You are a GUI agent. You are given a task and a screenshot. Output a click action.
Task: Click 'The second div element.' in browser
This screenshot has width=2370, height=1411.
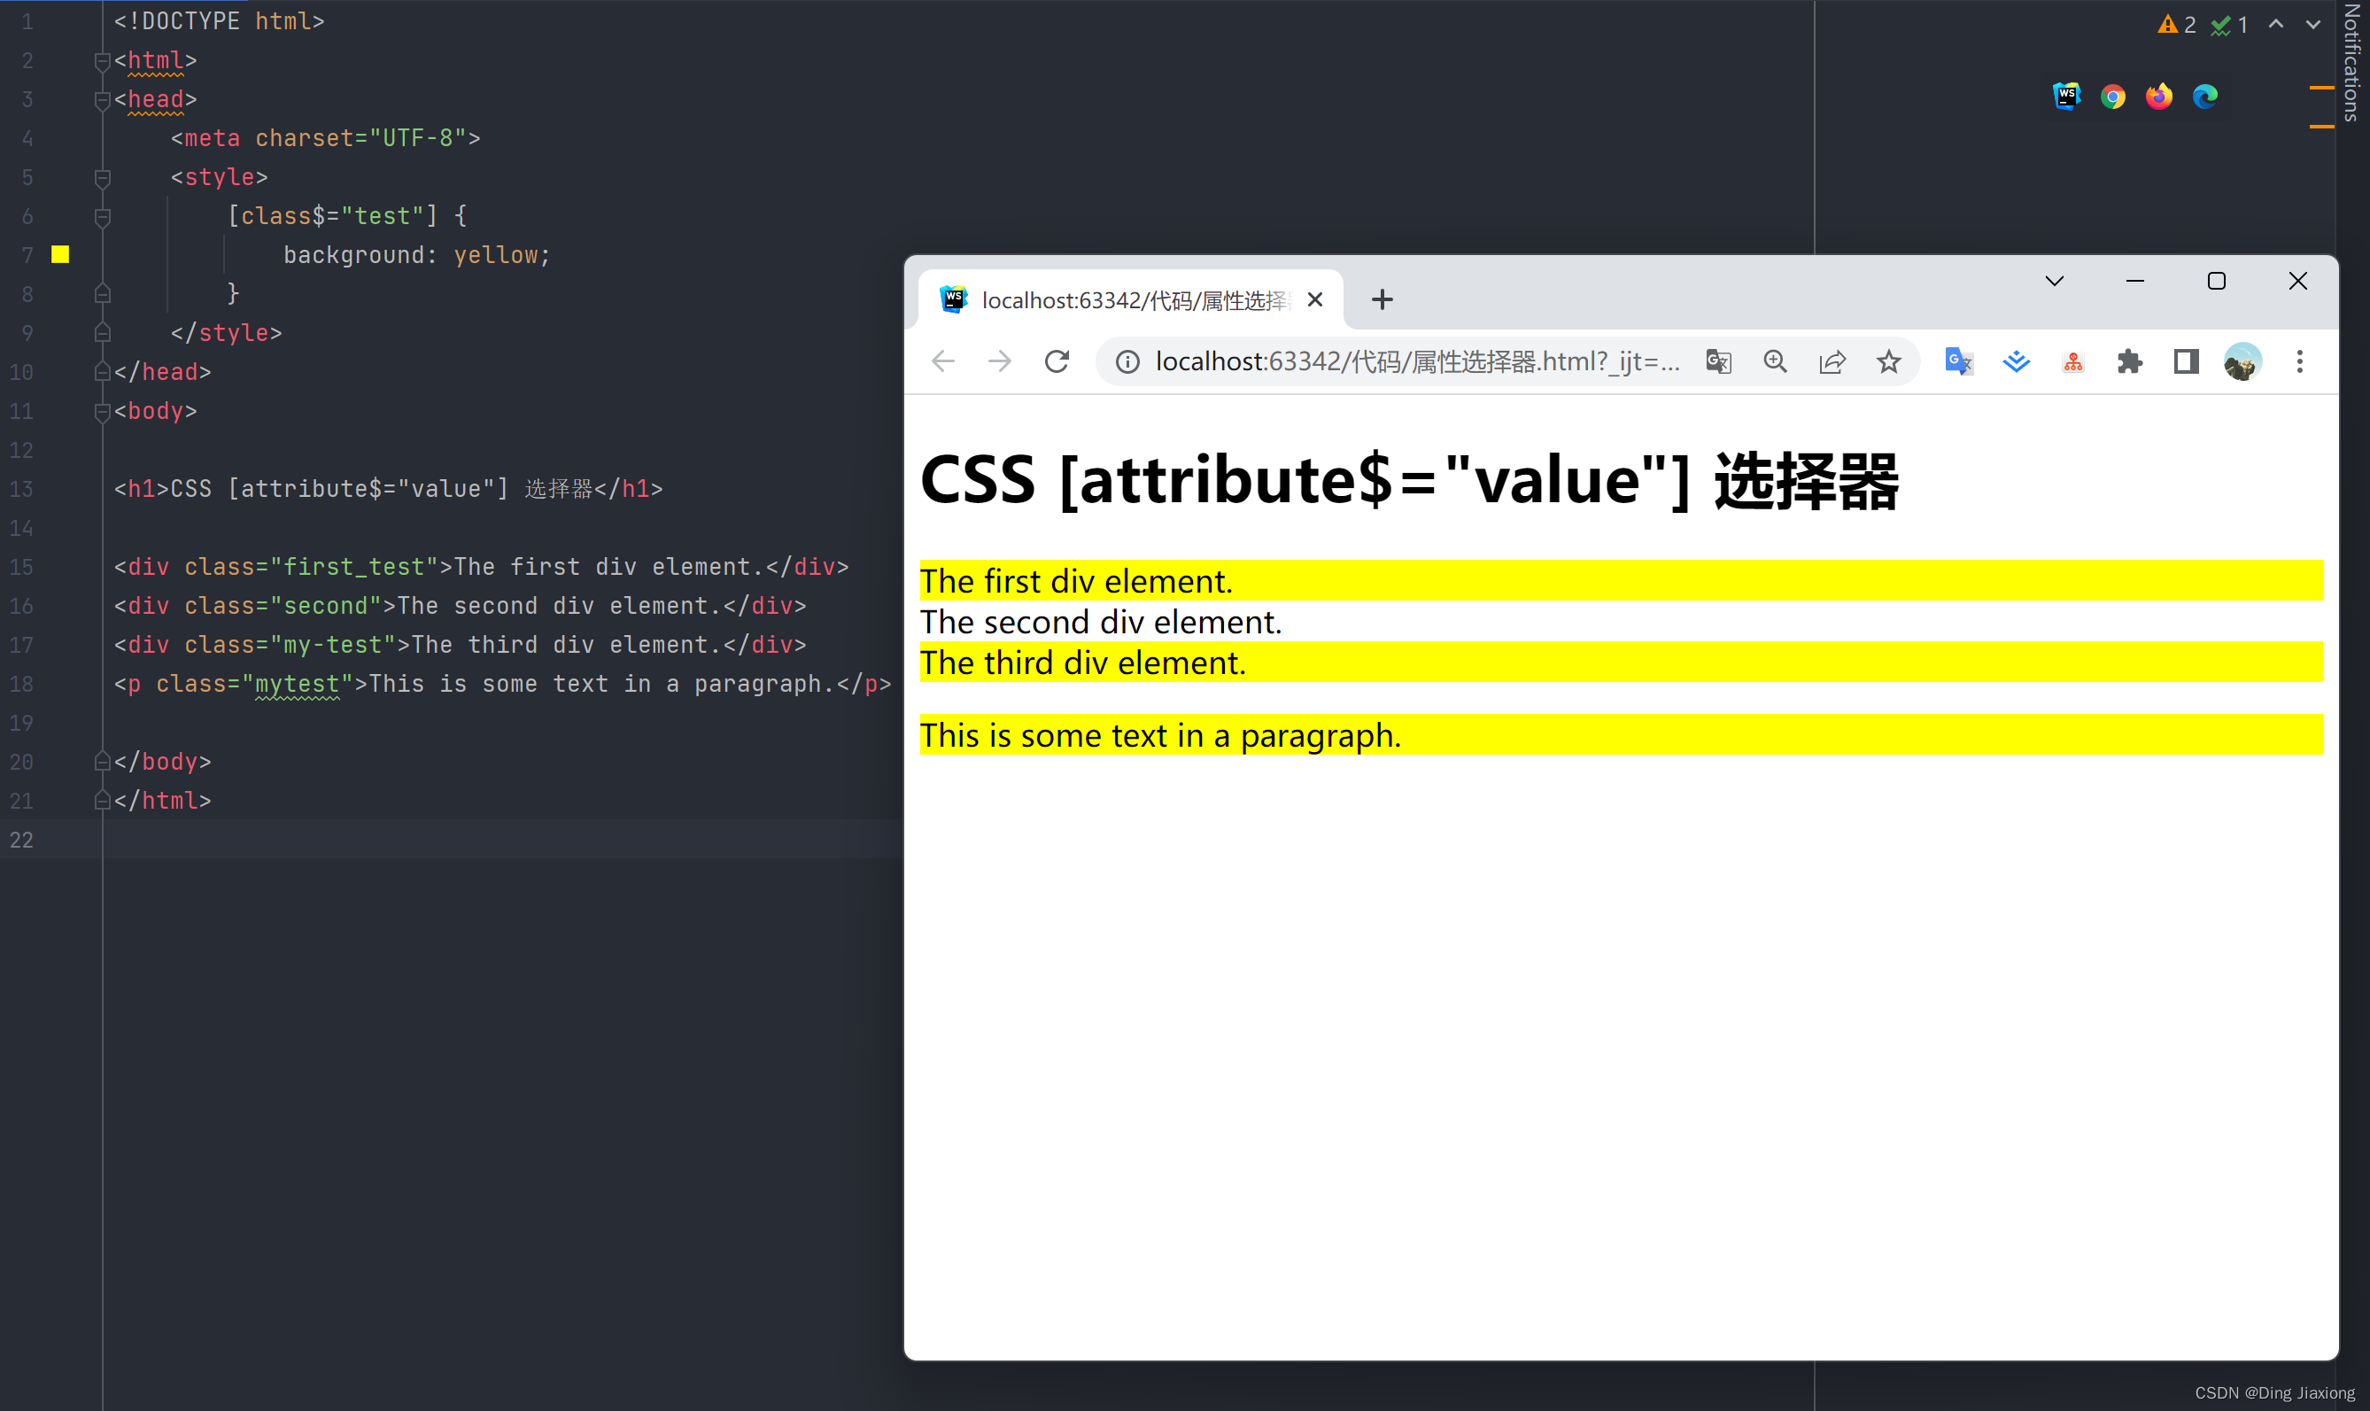point(1101,622)
